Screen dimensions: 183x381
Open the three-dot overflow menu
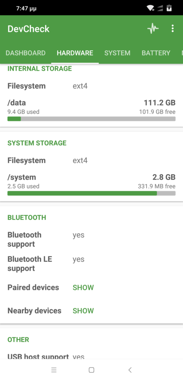[x=173, y=28]
